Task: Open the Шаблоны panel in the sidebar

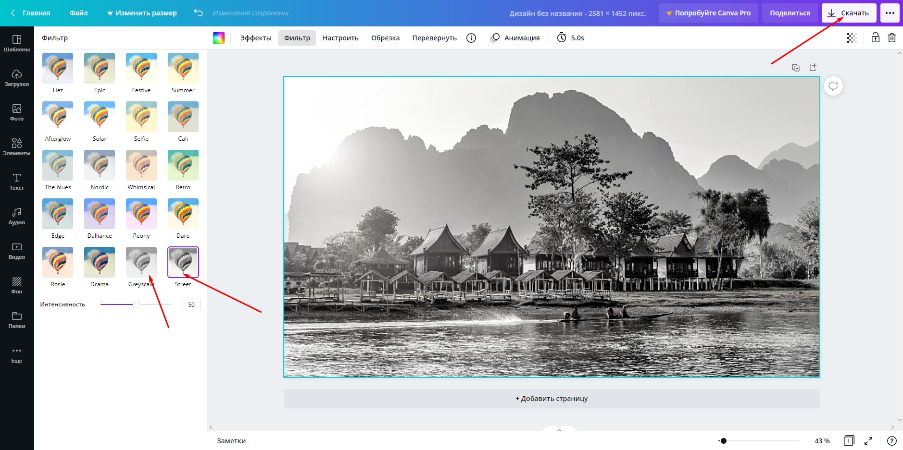Action: (x=17, y=43)
